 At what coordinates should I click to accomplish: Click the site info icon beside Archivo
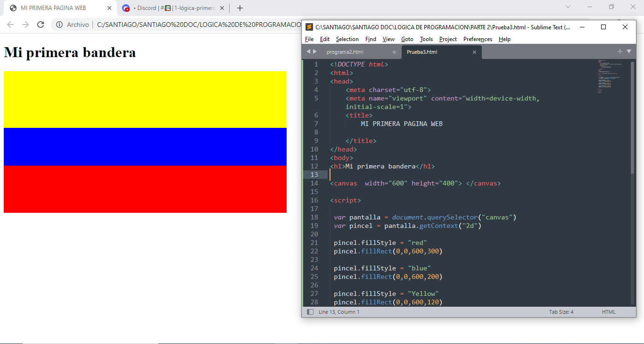click(59, 25)
